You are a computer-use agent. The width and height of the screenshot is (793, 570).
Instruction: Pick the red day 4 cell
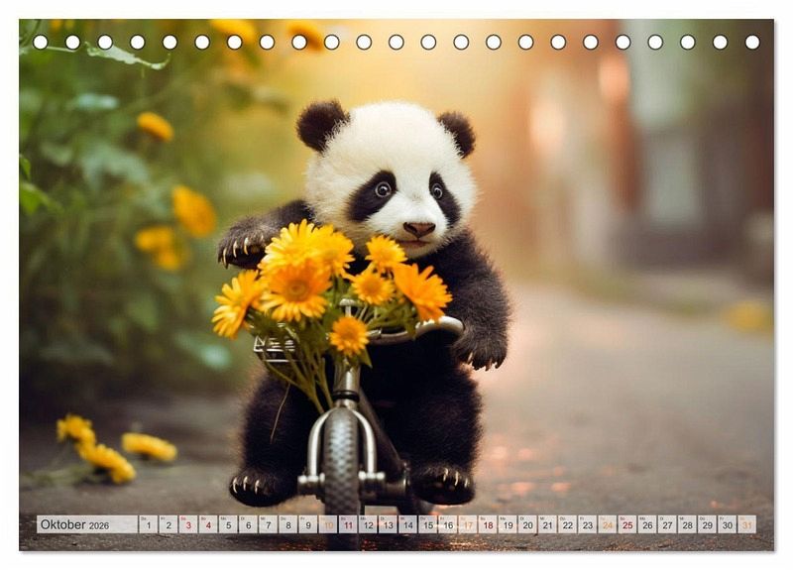(208, 524)
